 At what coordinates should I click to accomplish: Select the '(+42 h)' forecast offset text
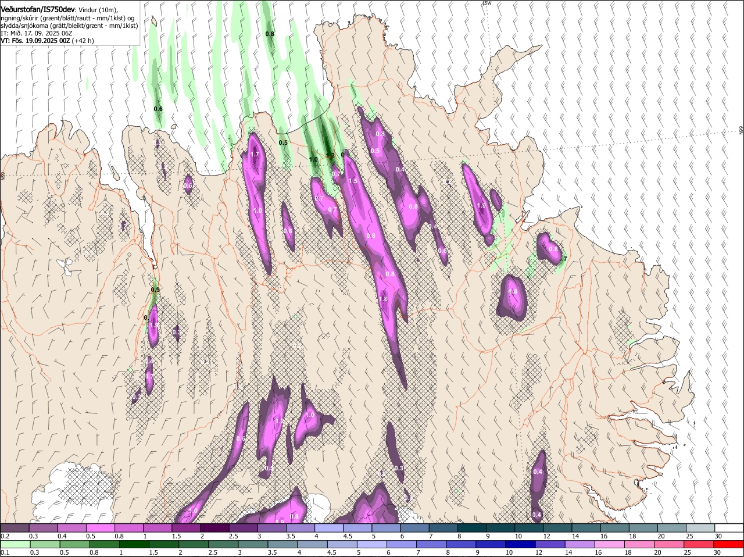(83, 41)
